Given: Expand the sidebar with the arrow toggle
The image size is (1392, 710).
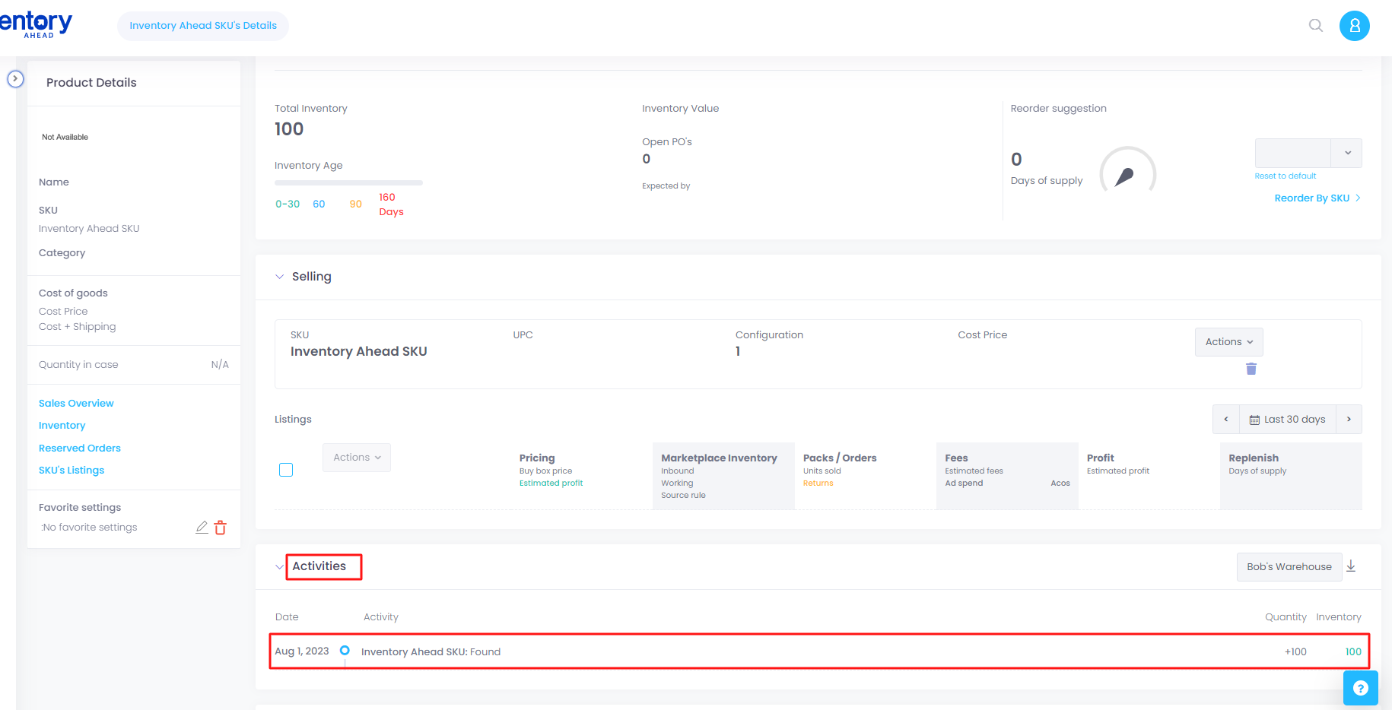Looking at the screenshot, I should [x=15, y=79].
